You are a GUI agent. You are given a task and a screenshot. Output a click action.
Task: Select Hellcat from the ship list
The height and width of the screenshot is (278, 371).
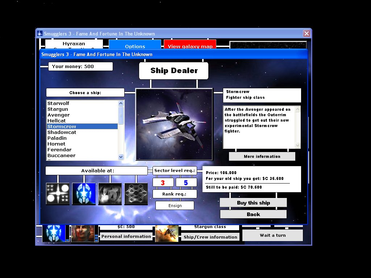[x=57, y=121]
